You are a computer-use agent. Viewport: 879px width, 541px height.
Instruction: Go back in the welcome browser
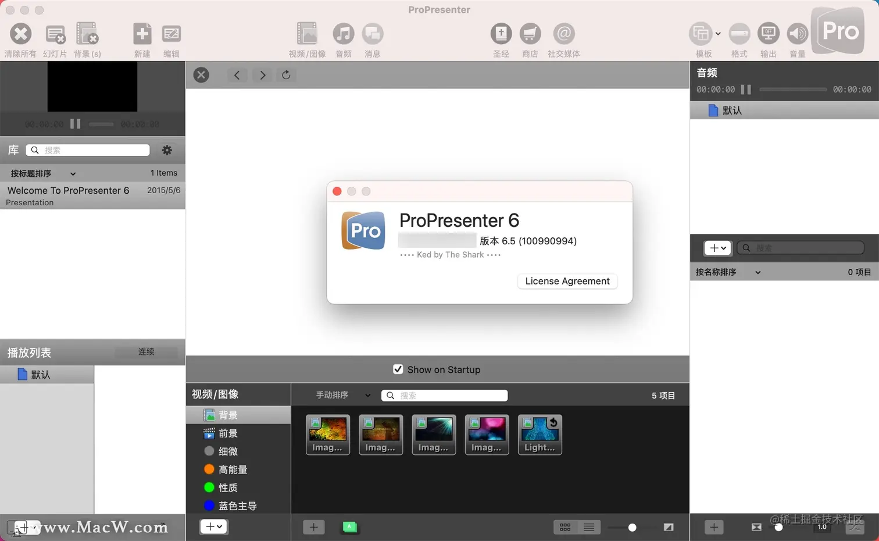(237, 75)
